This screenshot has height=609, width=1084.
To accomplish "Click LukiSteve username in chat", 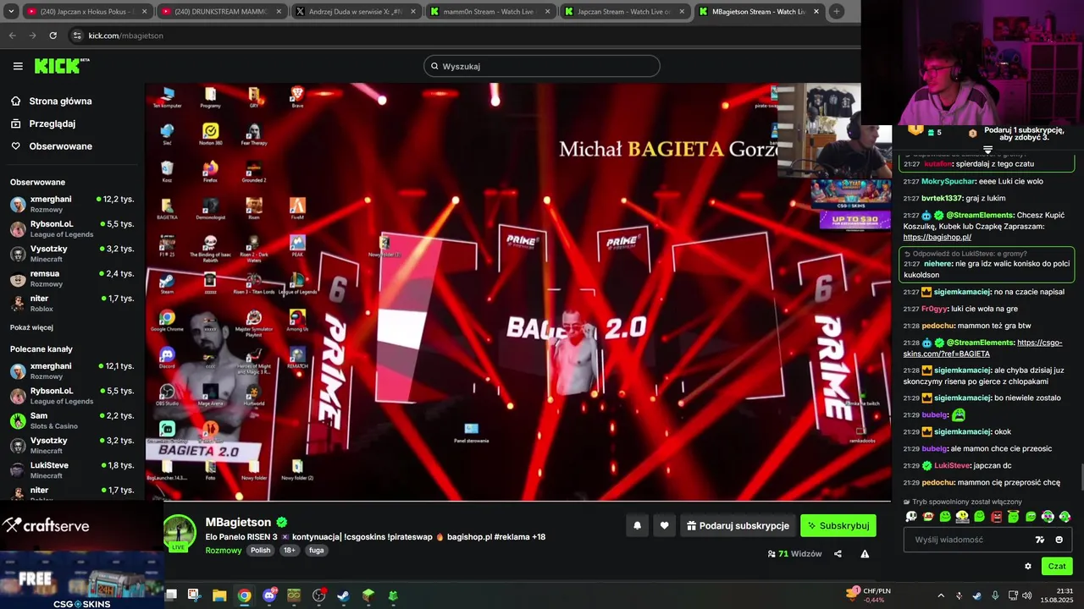I will (x=952, y=466).
